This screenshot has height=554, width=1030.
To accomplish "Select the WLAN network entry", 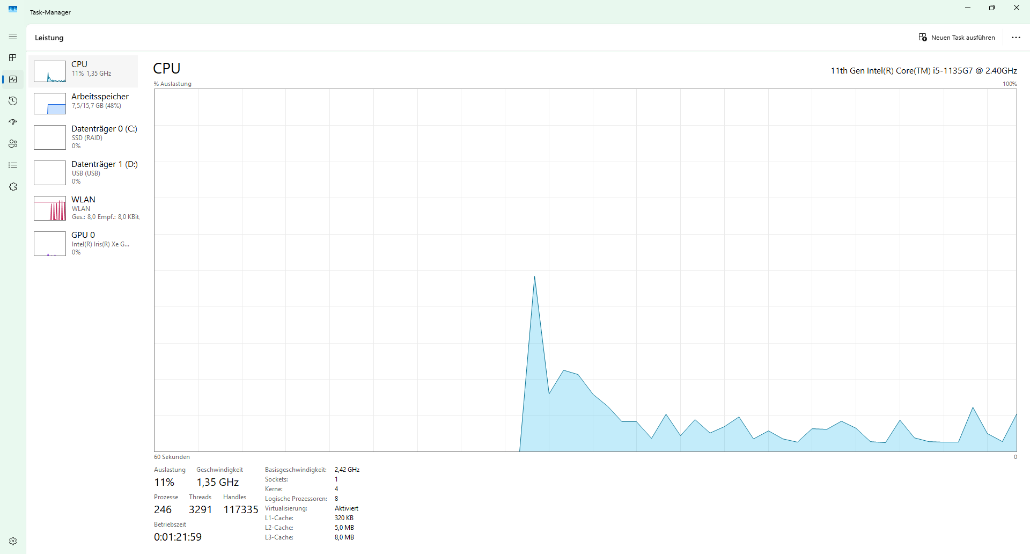I will (x=83, y=208).
